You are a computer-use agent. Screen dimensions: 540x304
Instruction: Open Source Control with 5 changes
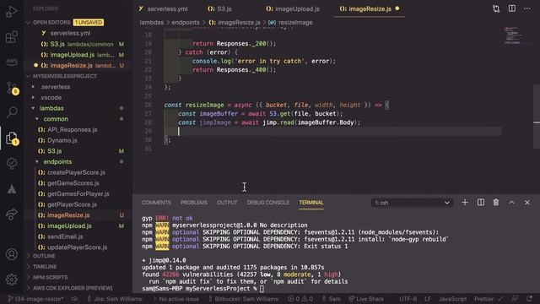click(x=12, y=88)
